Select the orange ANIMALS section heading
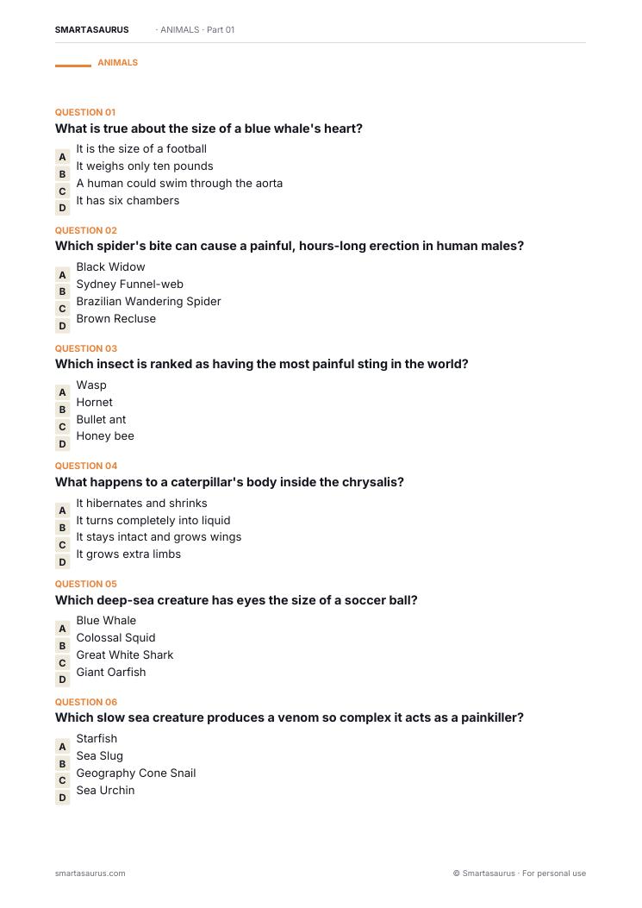This screenshot has height=908, width=642. click(117, 63)
